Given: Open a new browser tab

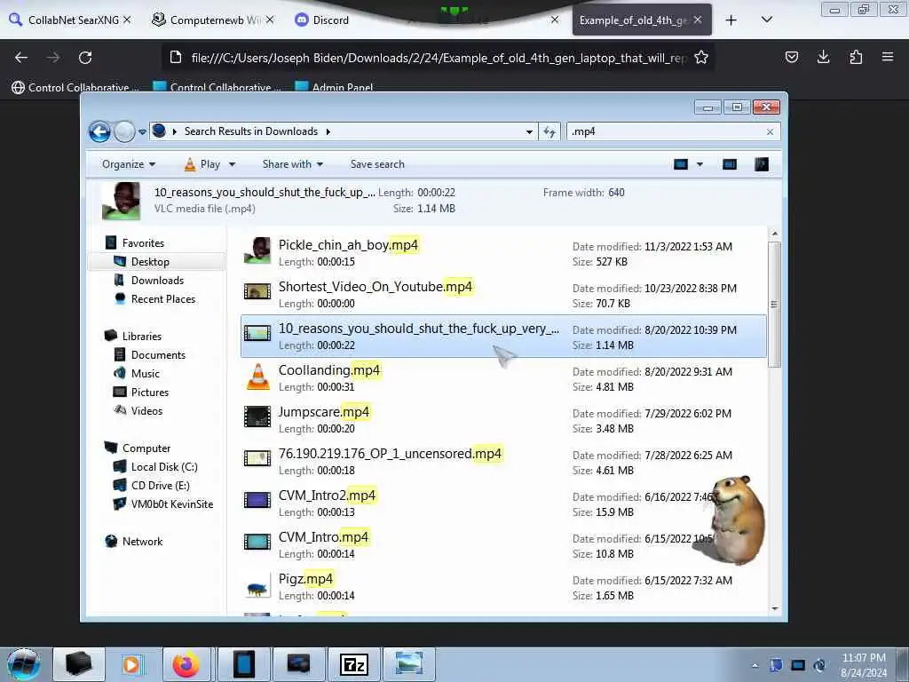Looking at the screenshot, I should 731,20.
